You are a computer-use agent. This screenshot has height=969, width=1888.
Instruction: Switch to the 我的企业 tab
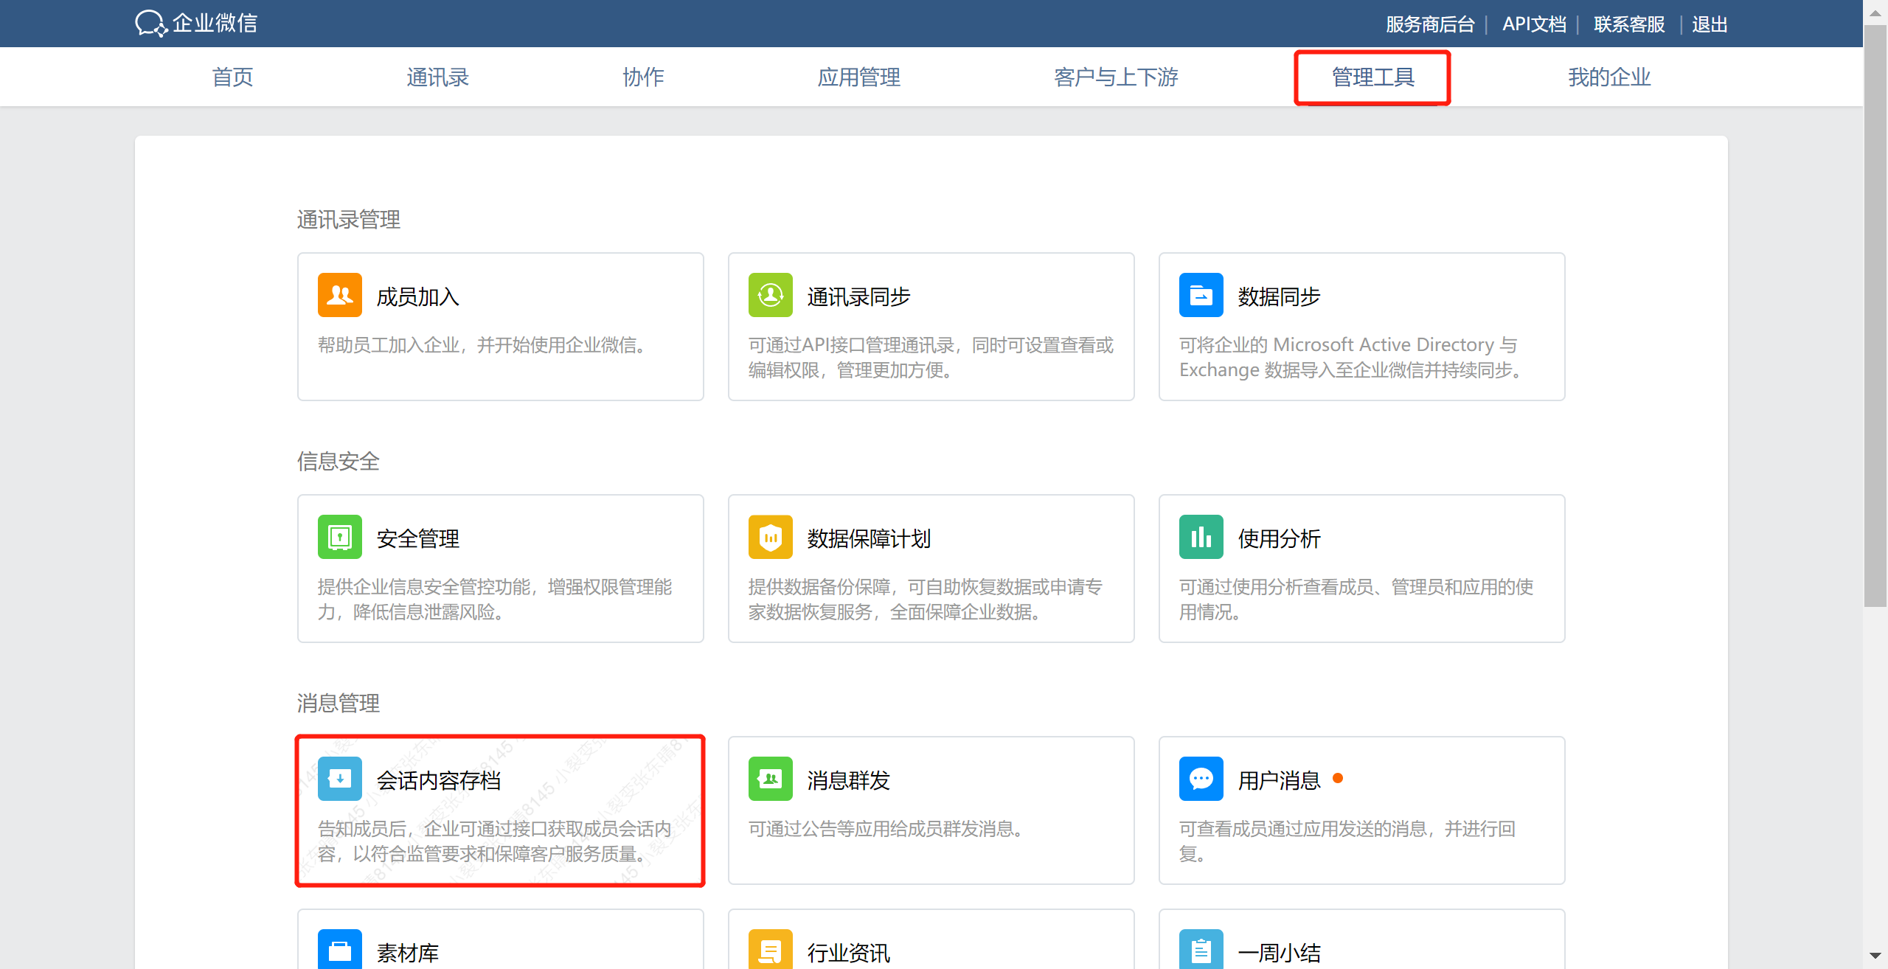(1609, 77)
